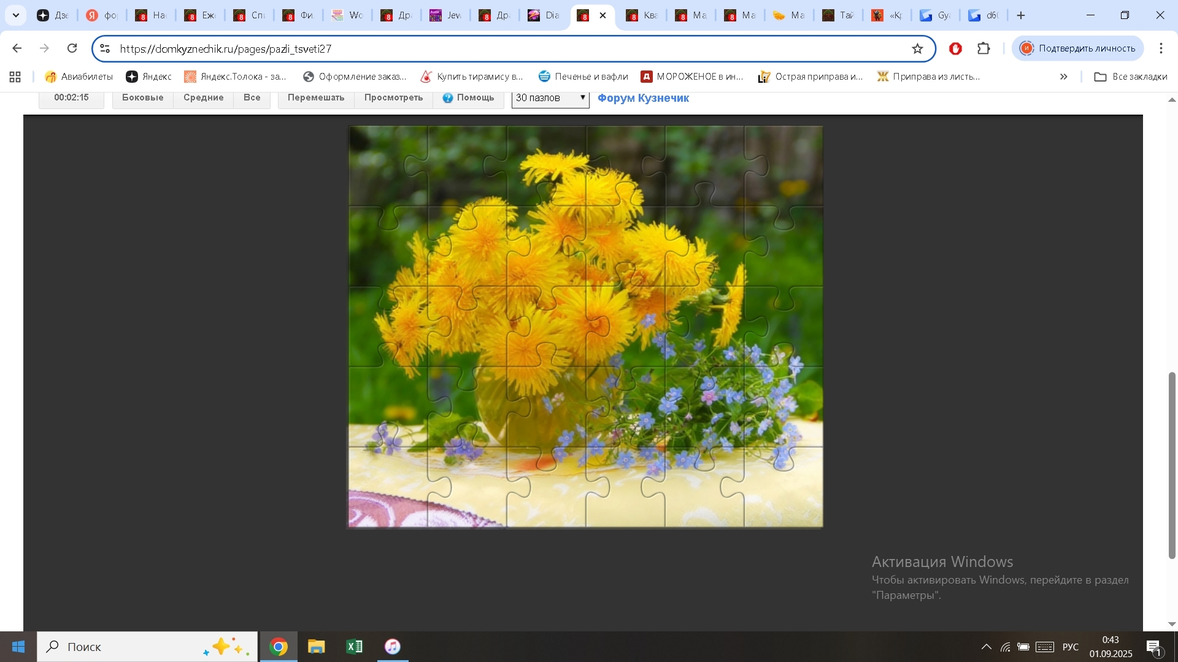Open Chrome's three-dot menu

(1161, 48)
